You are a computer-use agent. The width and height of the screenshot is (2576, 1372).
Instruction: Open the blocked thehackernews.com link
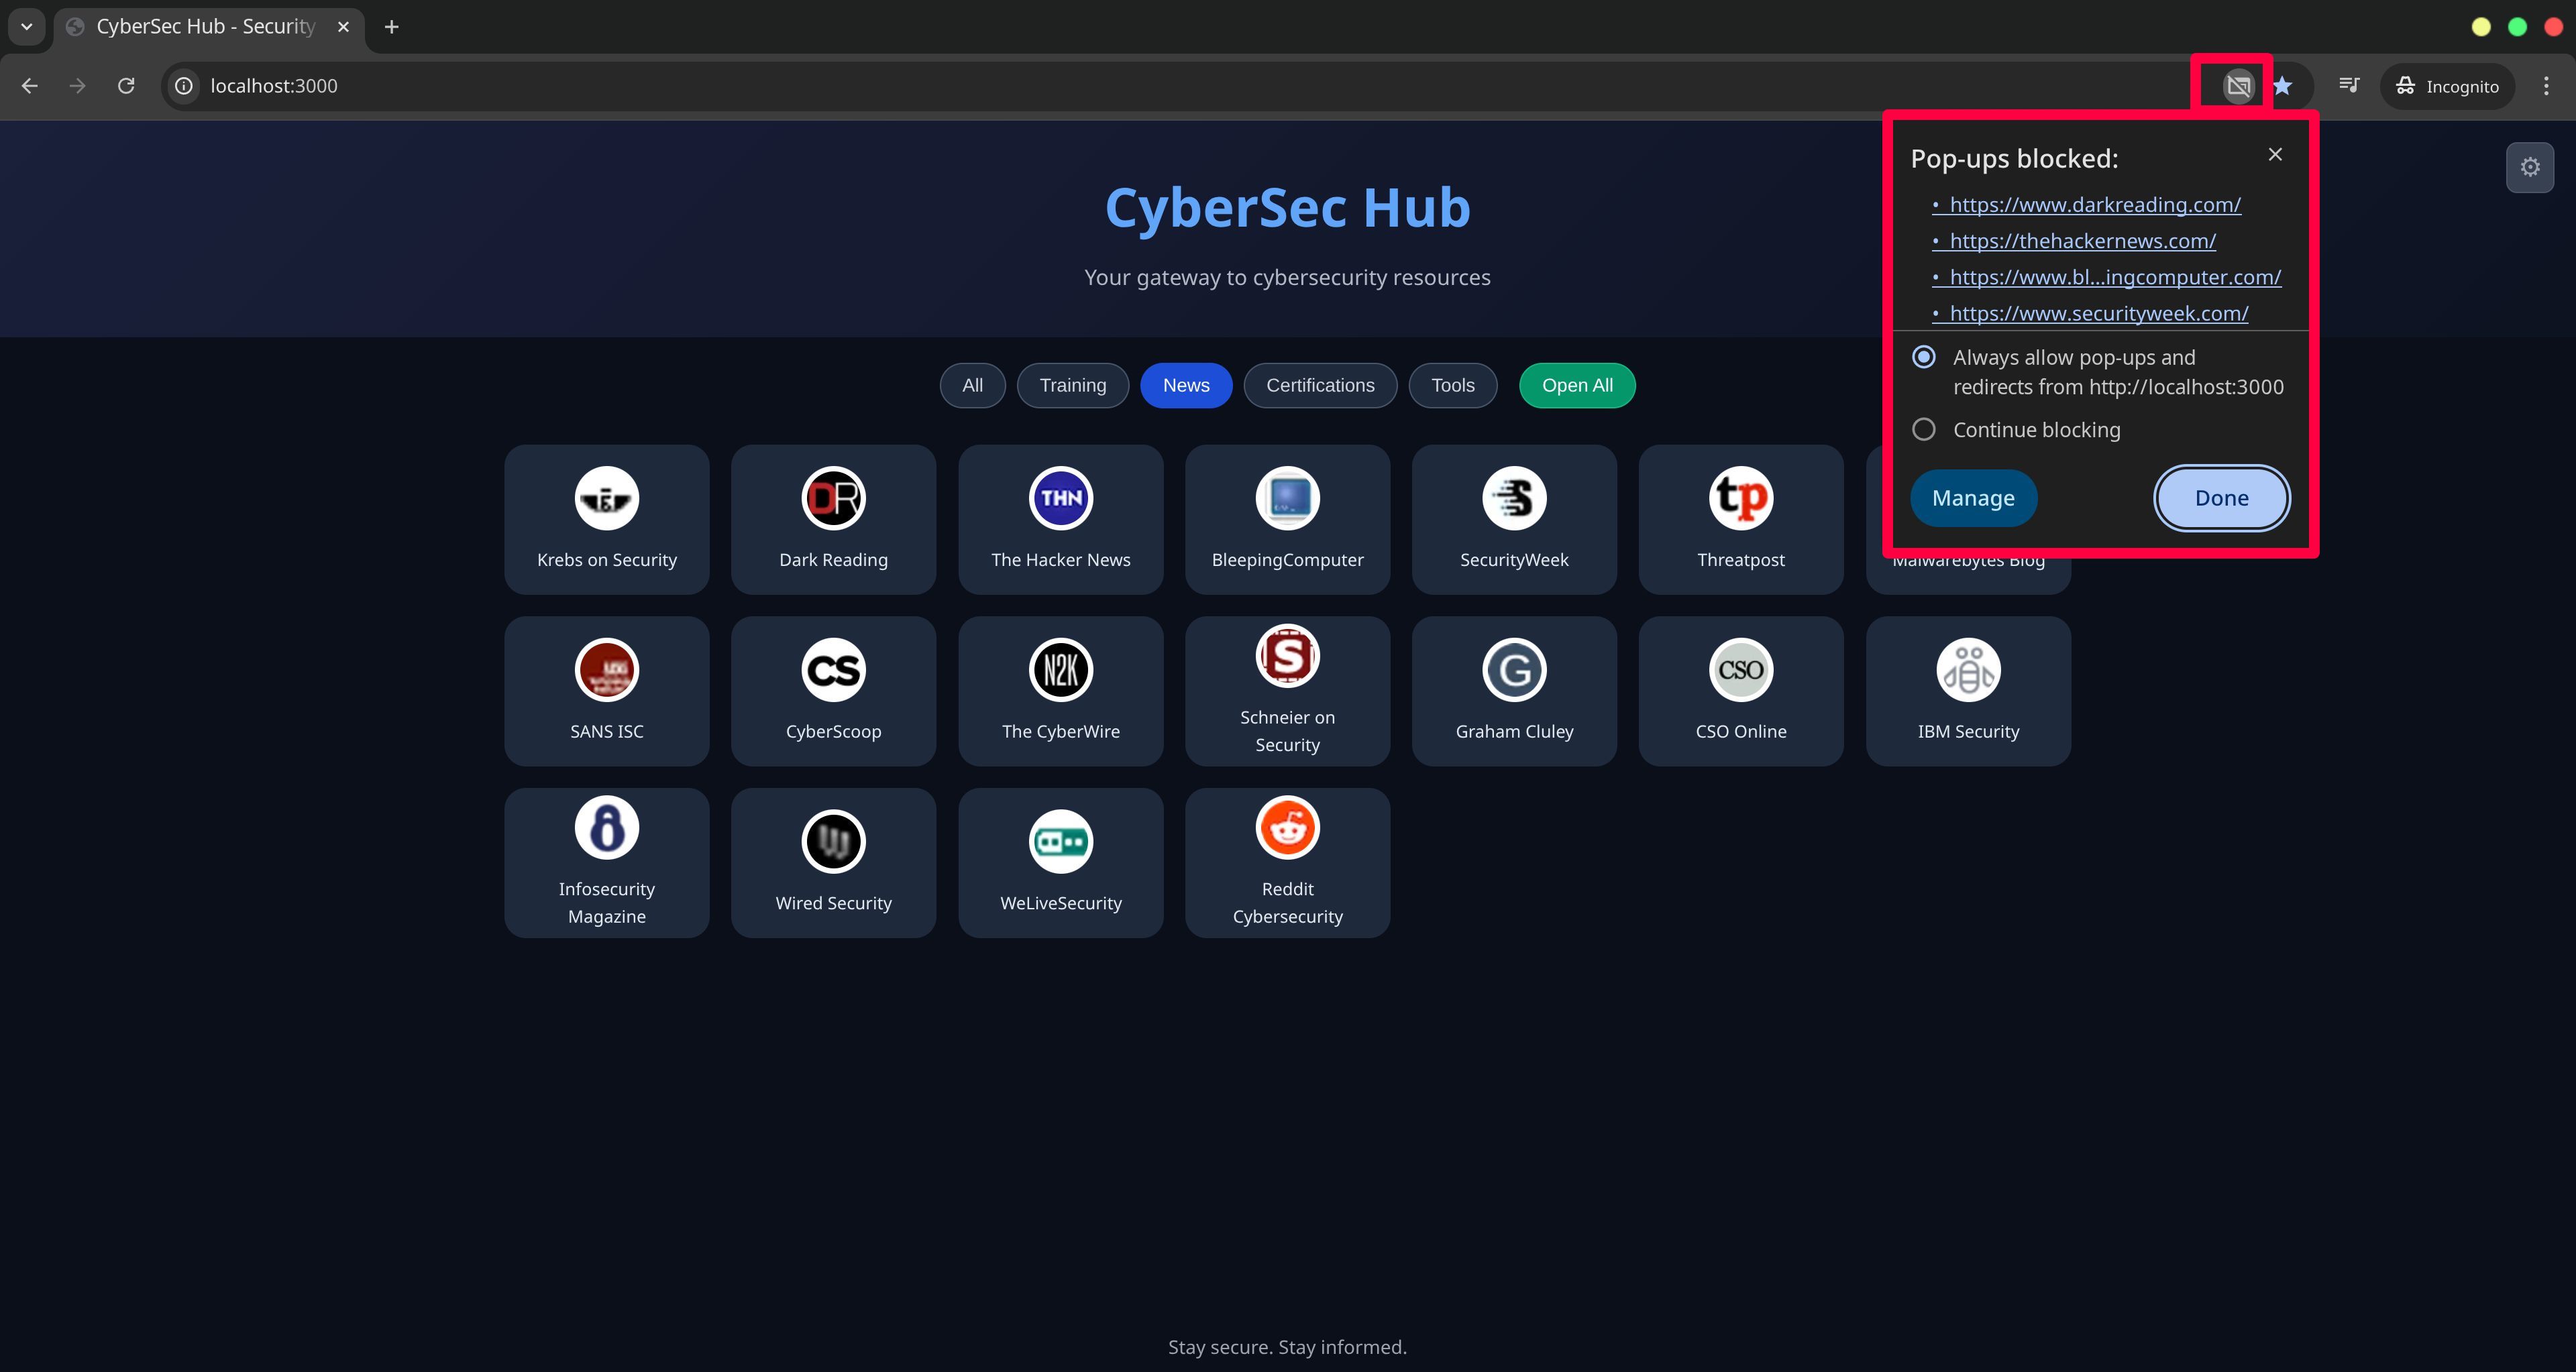pos(2082,241)
